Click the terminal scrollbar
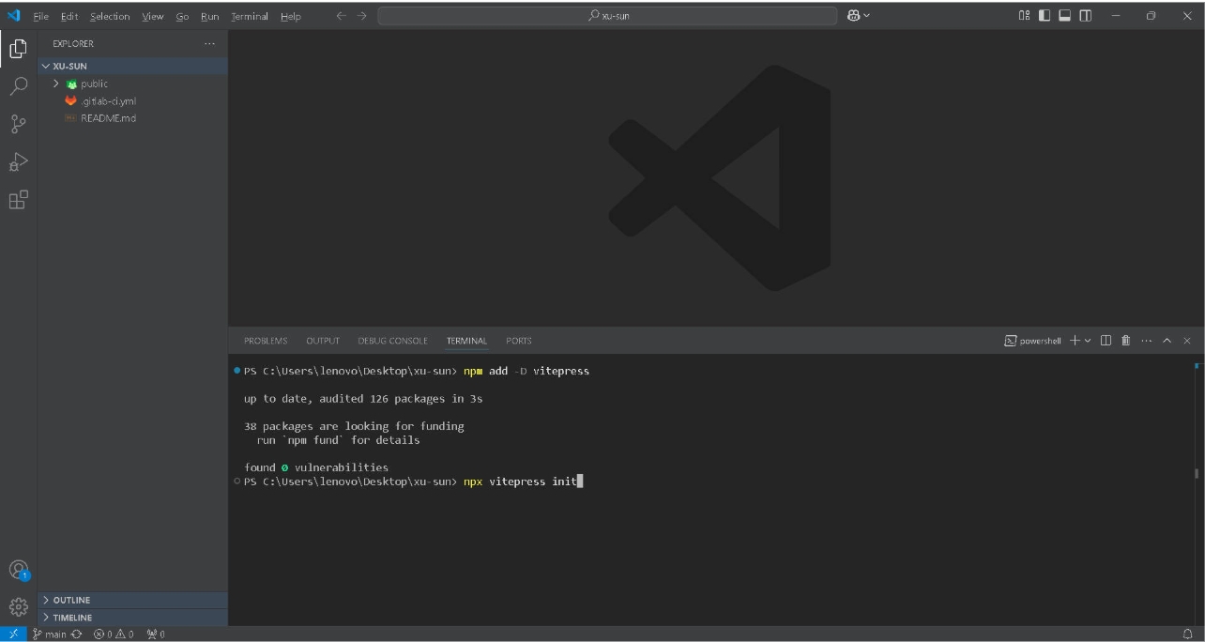Viewport: 1205px width, 642px height. click(x=1197, y=474)
